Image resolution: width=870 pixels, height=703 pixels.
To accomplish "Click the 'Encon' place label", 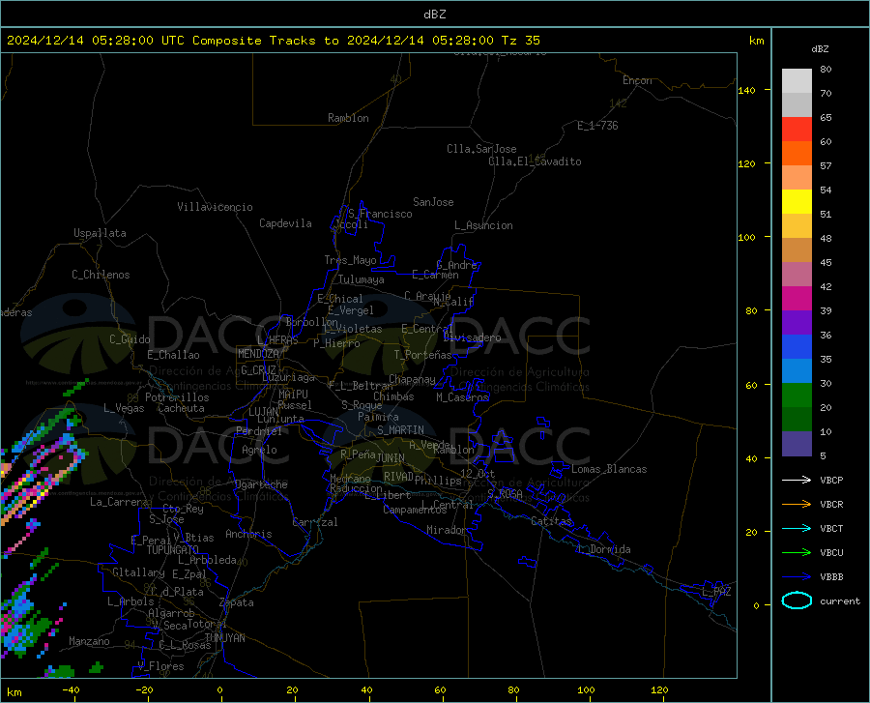I will click(637, 80).
